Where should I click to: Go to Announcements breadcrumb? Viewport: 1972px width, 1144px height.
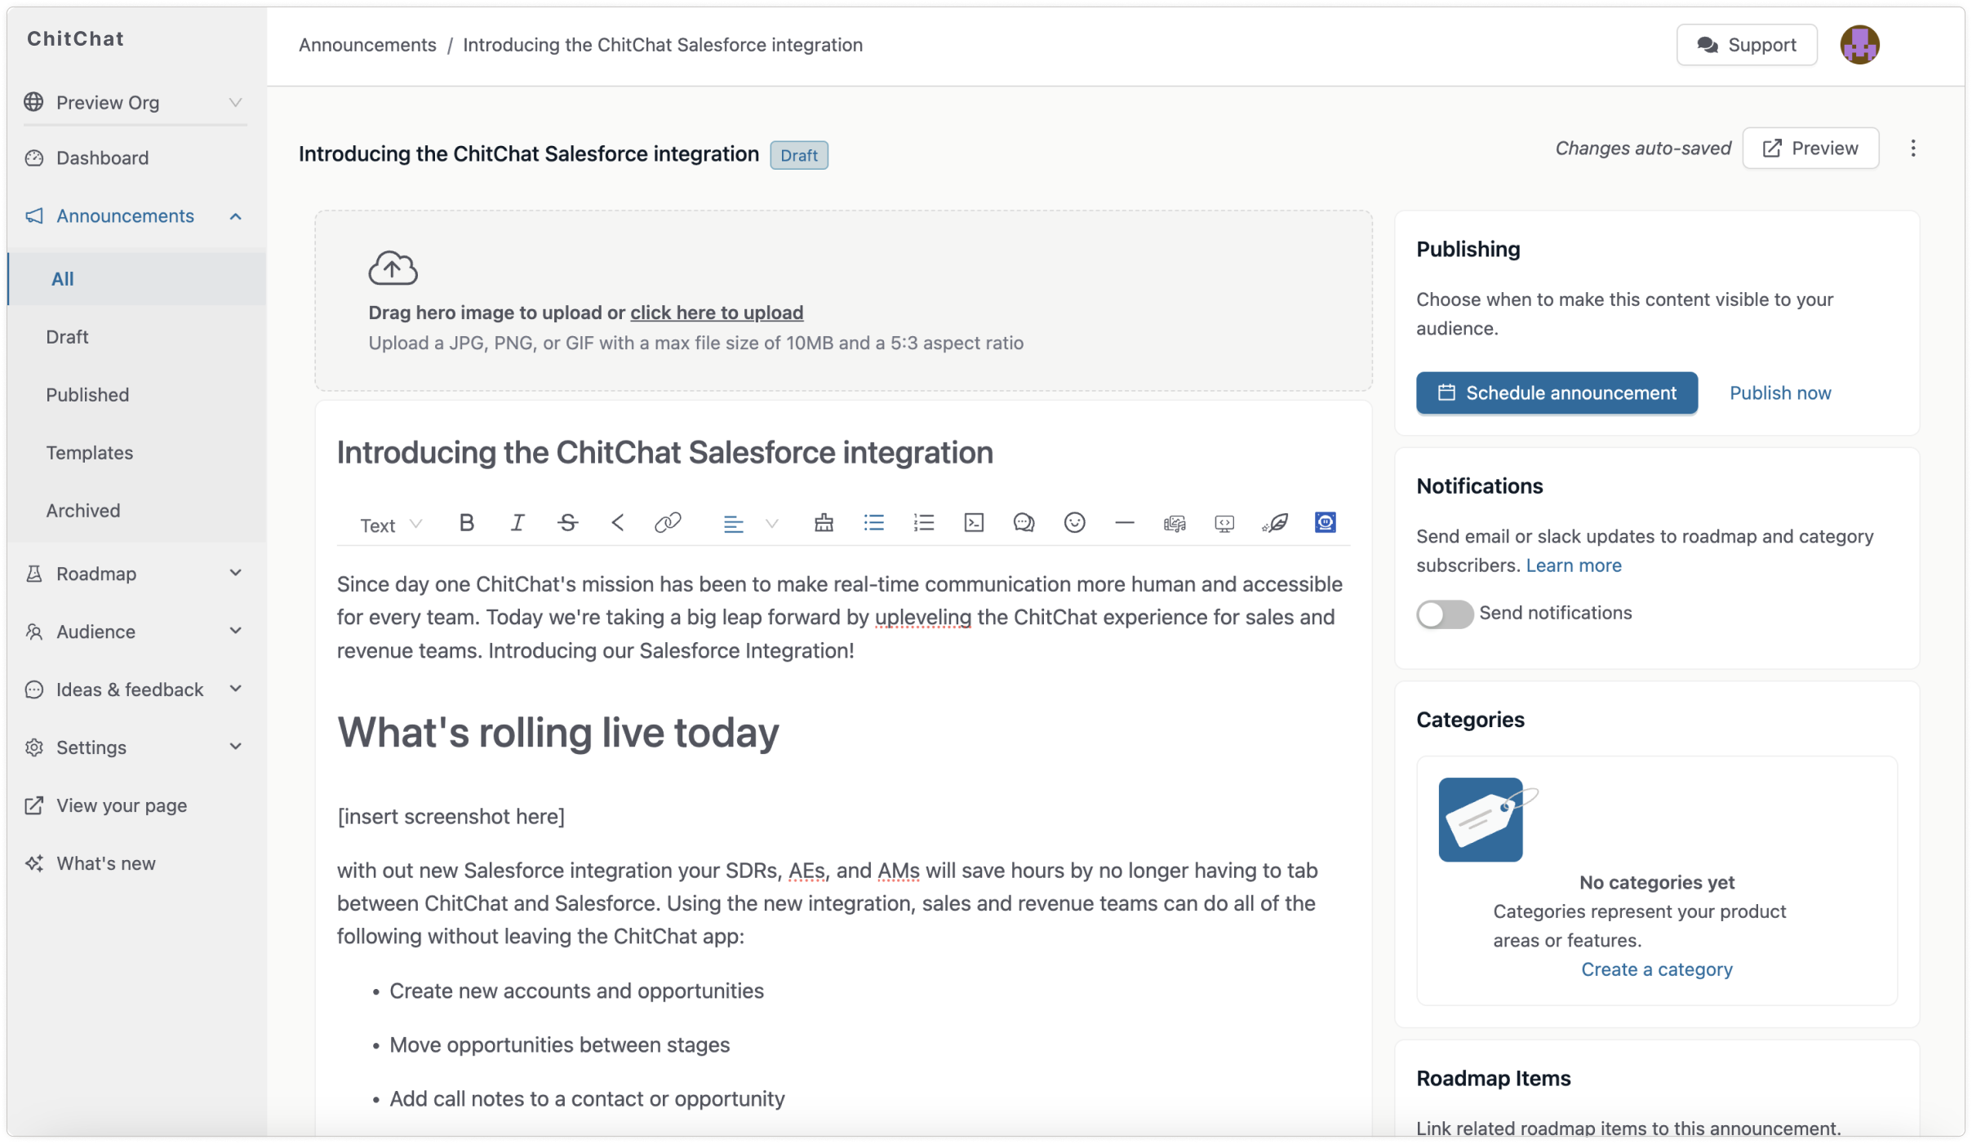[x=367, y=45]
